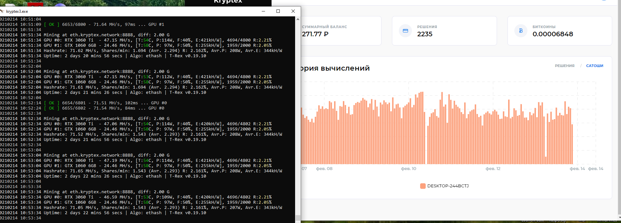Click the 'фев. 12' chart axis label
This screenshot has height=223, width=621.
[x=493, y=169]
